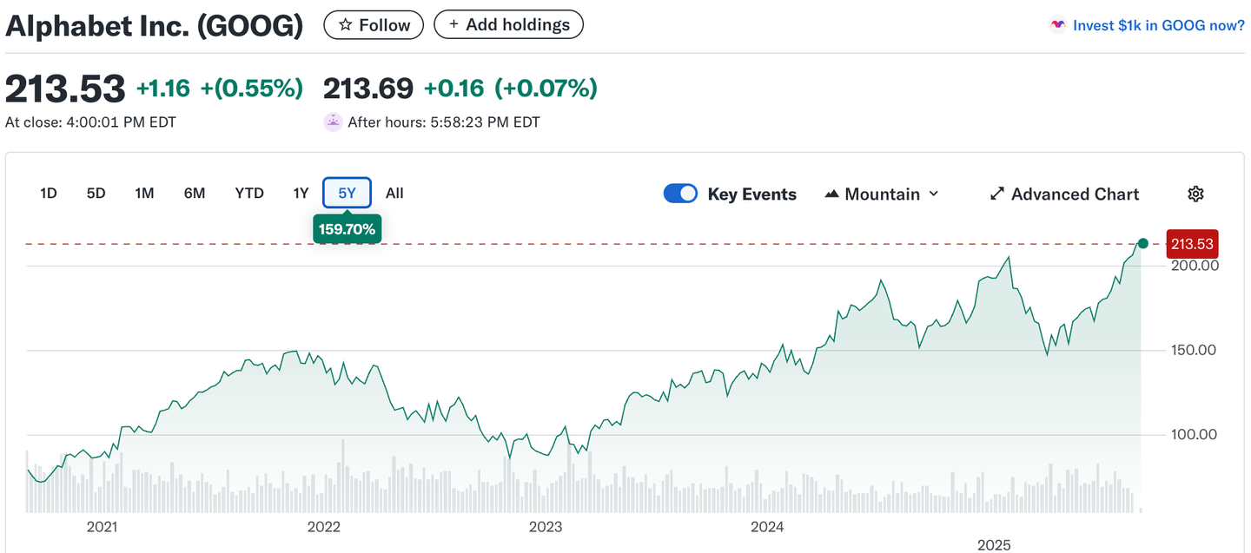
Task: Click the green current-price dot on chart
Action: point(1142,244)
